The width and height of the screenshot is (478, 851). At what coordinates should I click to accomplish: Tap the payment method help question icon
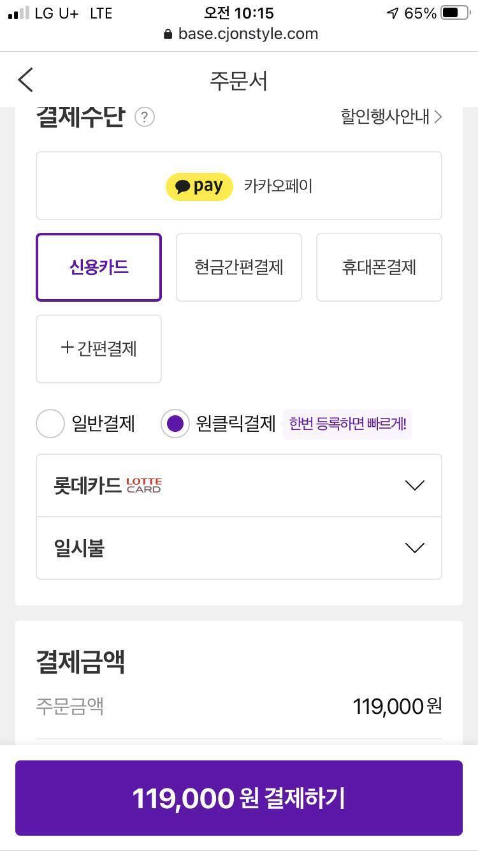click(x=145, y=117)
